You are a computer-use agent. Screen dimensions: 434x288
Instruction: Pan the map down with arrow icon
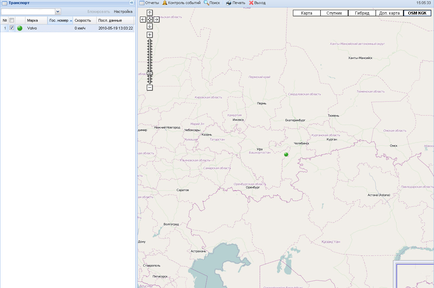(x=150, y=26)
